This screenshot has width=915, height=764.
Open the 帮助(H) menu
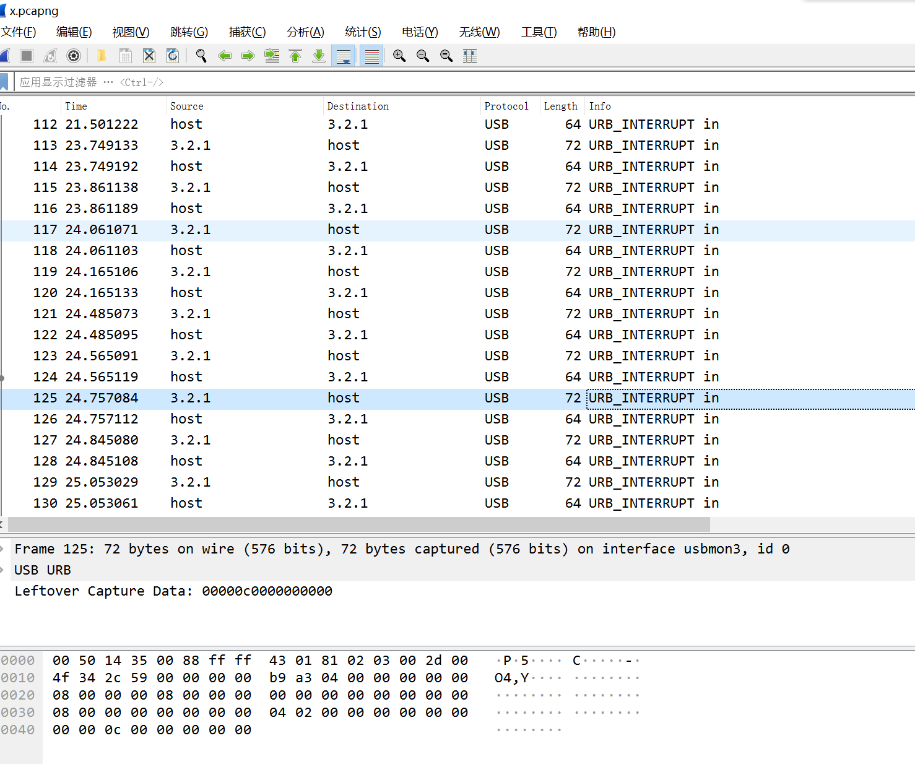[596, 32]
